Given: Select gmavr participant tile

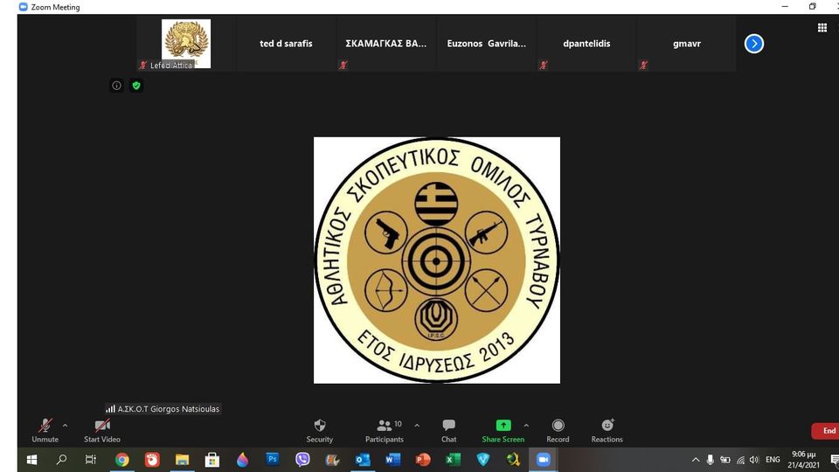Looking at the screenshot, I should pyautogui.click(x=687, y=44).
